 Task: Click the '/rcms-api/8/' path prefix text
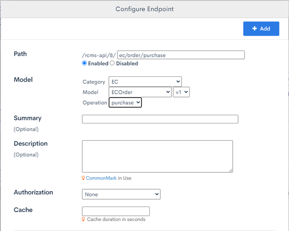99,55
